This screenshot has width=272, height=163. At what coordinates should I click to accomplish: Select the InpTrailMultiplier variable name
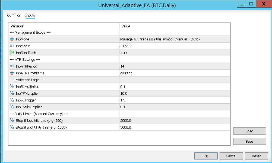click(29, 107)
